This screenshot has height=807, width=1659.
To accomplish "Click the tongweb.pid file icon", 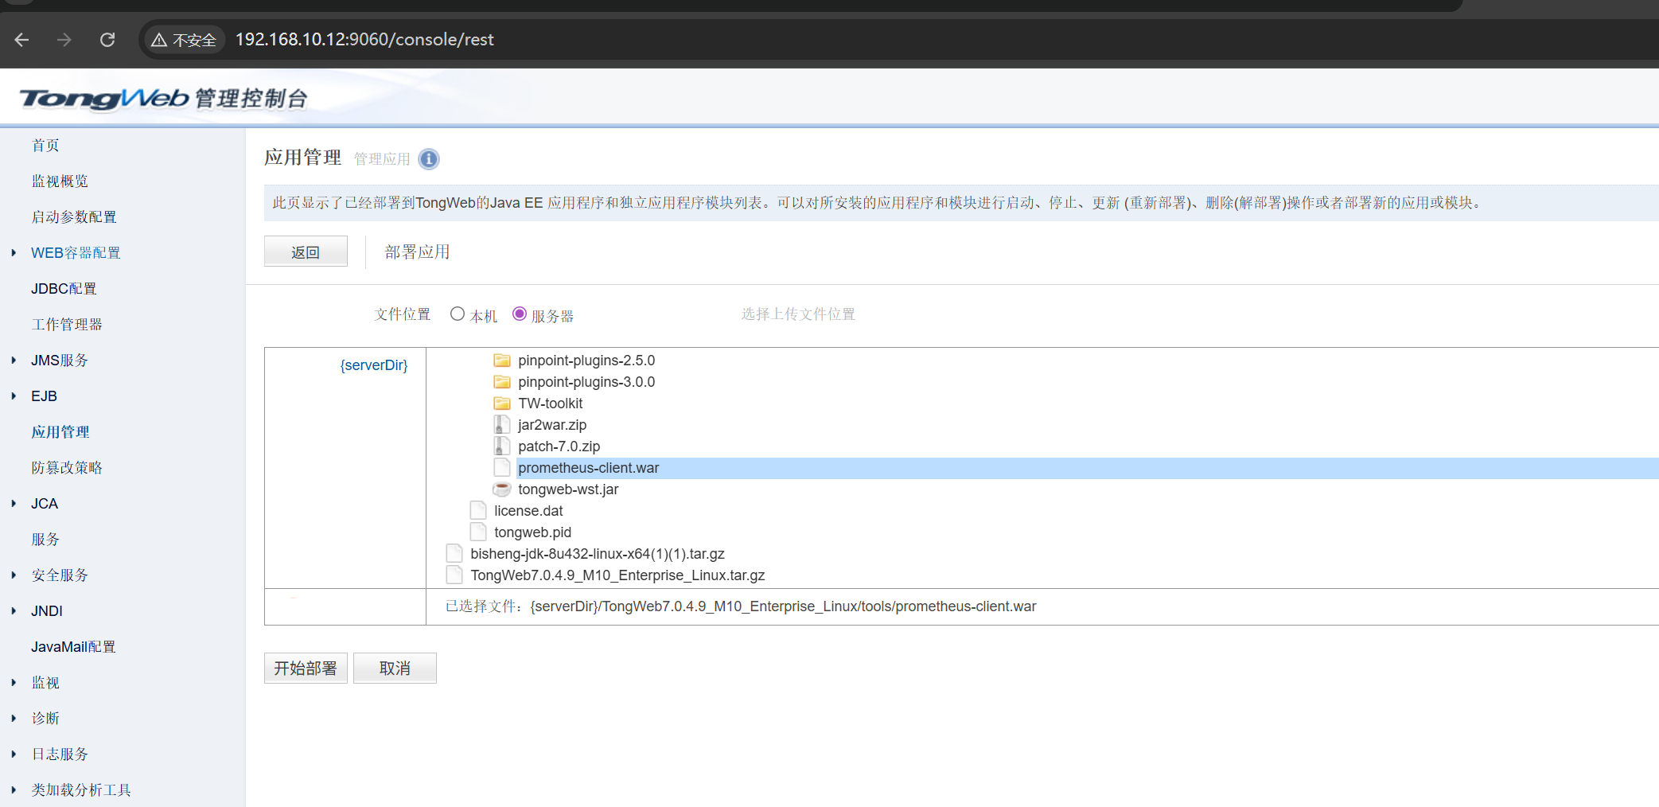I will [x=478, y=532].
